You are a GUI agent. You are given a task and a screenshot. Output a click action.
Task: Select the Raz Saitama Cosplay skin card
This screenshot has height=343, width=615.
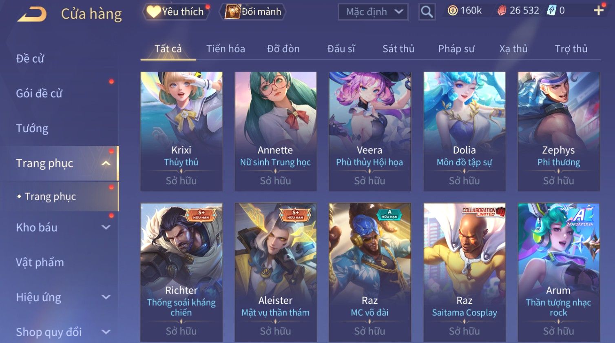465,272
